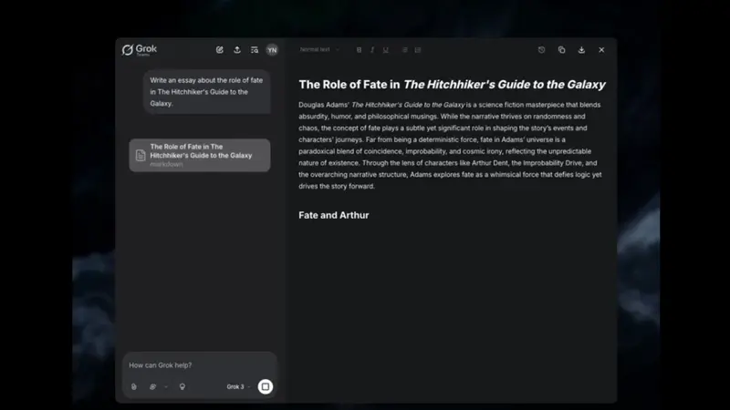Stop the response generation

click(x=266, y=386)
